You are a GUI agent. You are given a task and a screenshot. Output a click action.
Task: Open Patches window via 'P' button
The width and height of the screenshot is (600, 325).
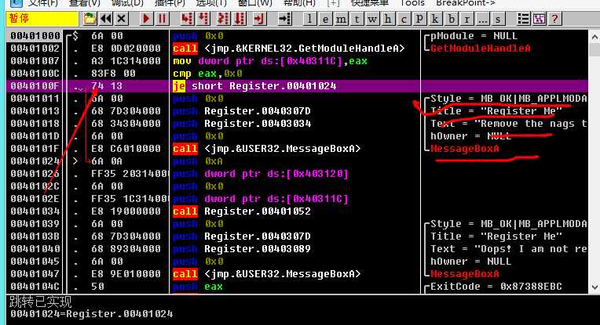[419, 18]
